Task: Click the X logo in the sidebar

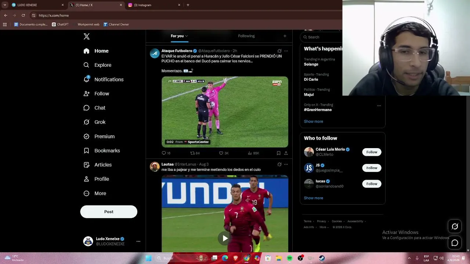Action: [x=87, y=36]
